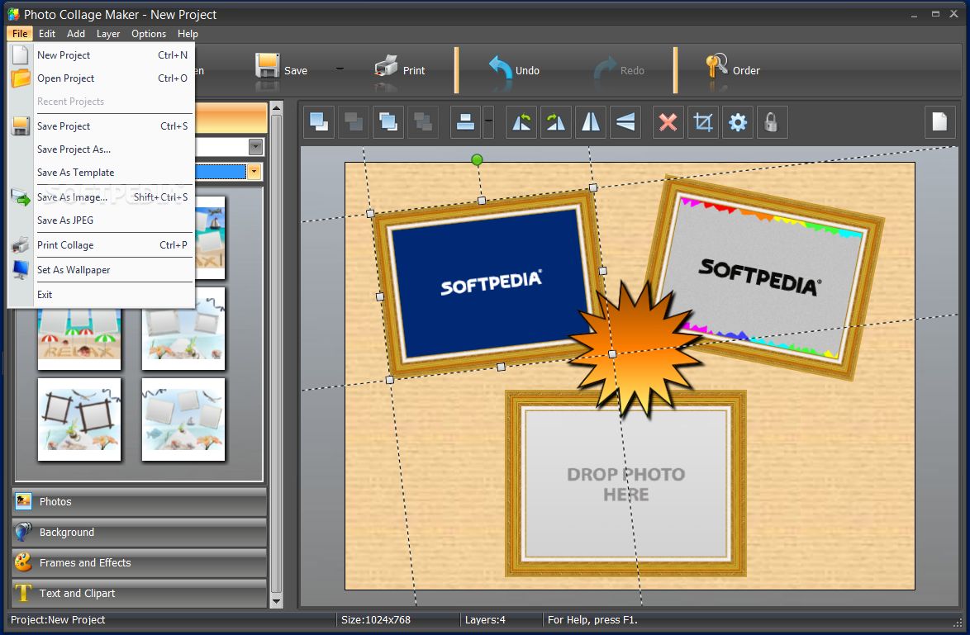Select the blue SOFTPEDIA photo frame
970x635 pixels.
487,283
